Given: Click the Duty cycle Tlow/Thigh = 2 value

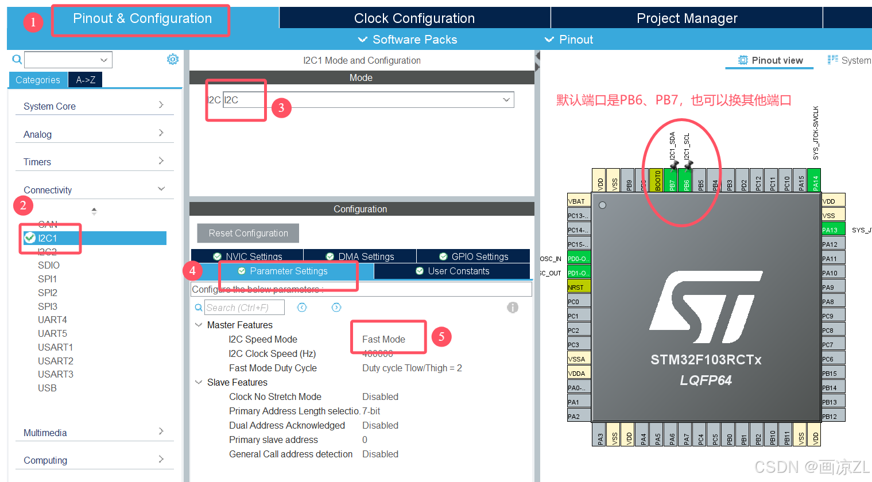Looking at the screenshot, I should pyautogui.click(x=412, y=368).
